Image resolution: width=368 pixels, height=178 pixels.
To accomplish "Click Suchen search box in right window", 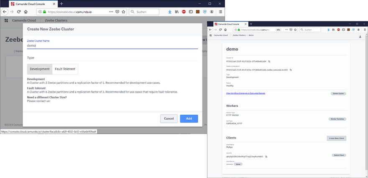I will tap(310, 30).
